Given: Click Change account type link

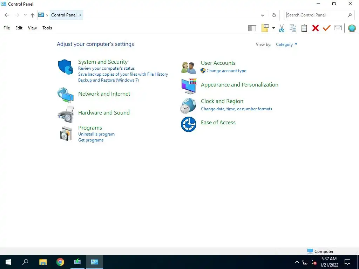Looking at the screenshot, I should 226,71.
